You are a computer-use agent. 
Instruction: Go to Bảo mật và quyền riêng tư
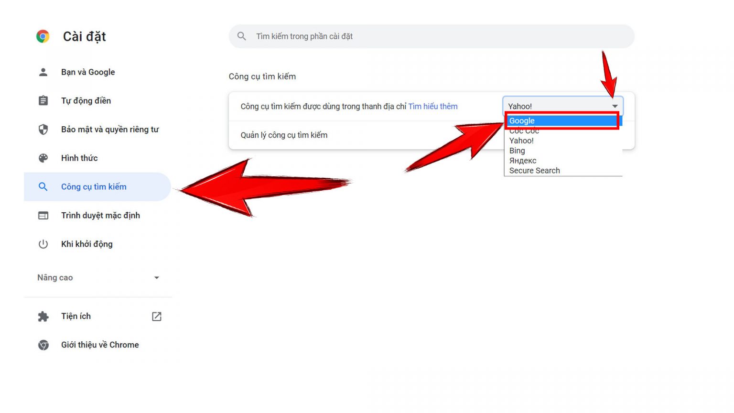(109, 130)
